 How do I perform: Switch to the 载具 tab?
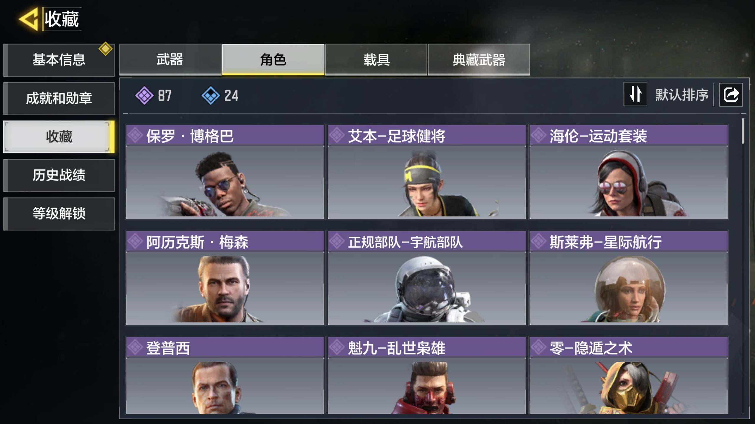376,59
